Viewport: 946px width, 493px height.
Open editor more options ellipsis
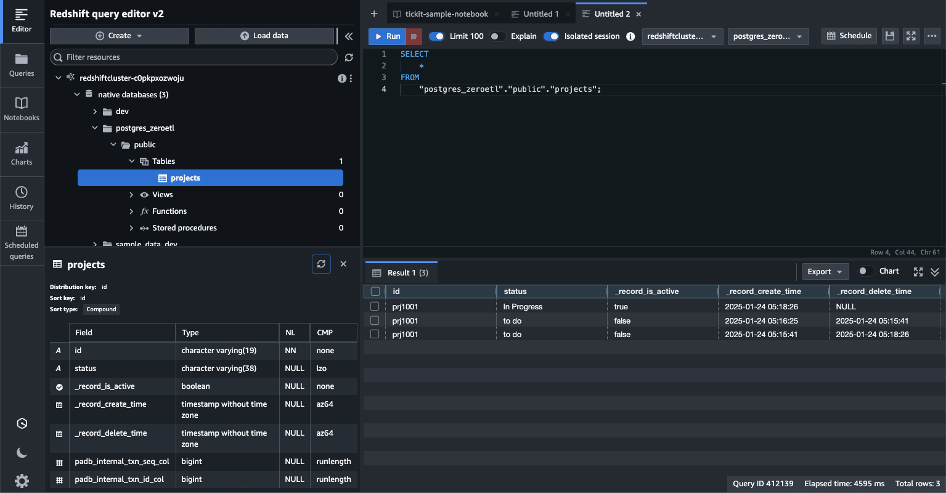pyautogui.click(x=932, y=36)
